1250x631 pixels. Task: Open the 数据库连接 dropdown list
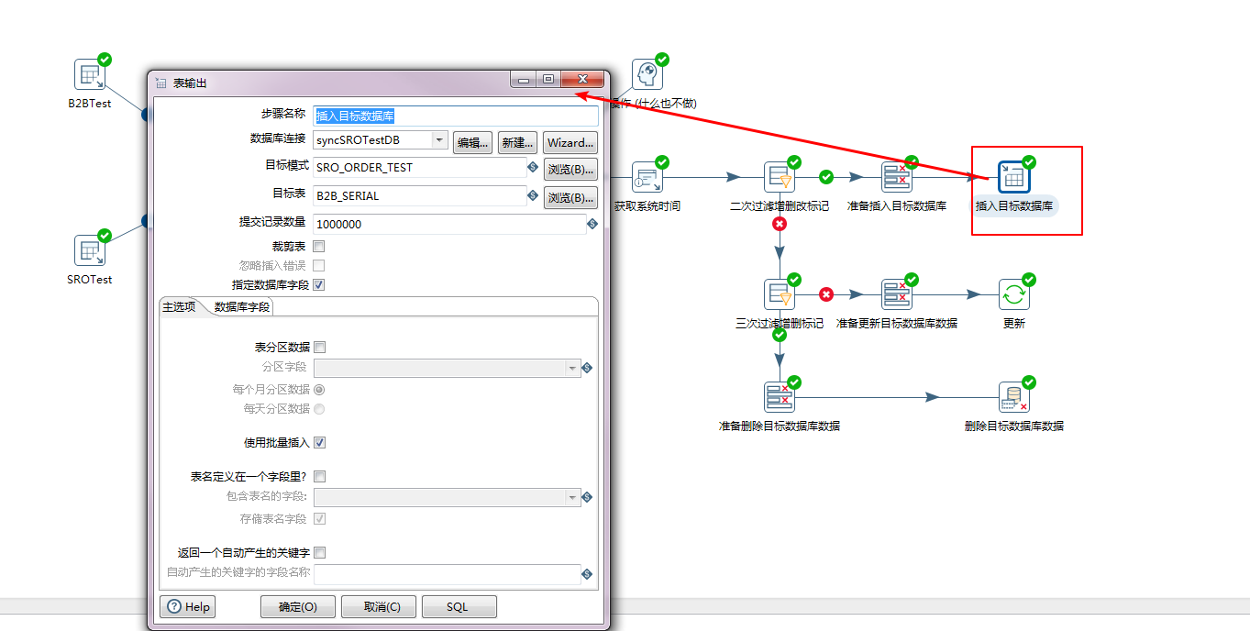439,140
